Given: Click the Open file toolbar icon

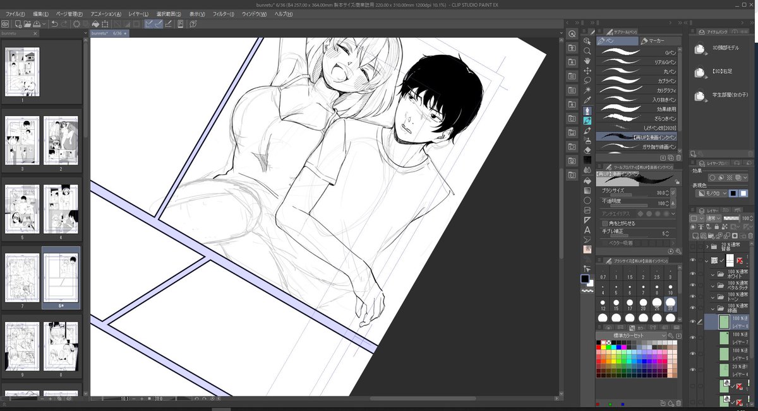Looking at the screenshot, I should 28,24.
